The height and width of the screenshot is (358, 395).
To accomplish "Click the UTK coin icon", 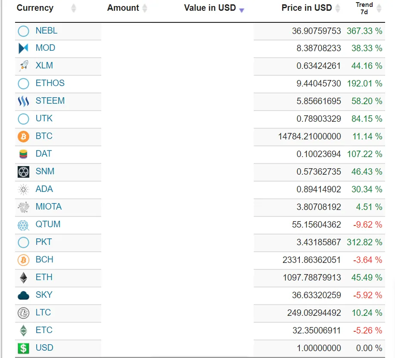I will 23,119.
